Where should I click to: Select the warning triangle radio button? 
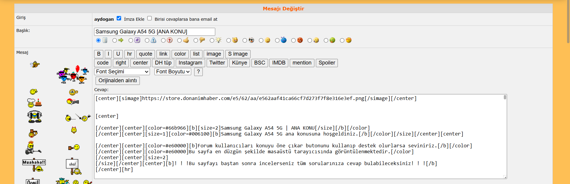point(147,40)
